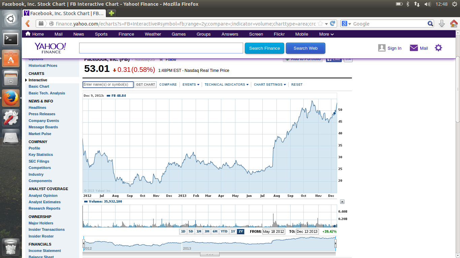
Task: Open Yahoo settings gear icon
Action: click(438, 48)
